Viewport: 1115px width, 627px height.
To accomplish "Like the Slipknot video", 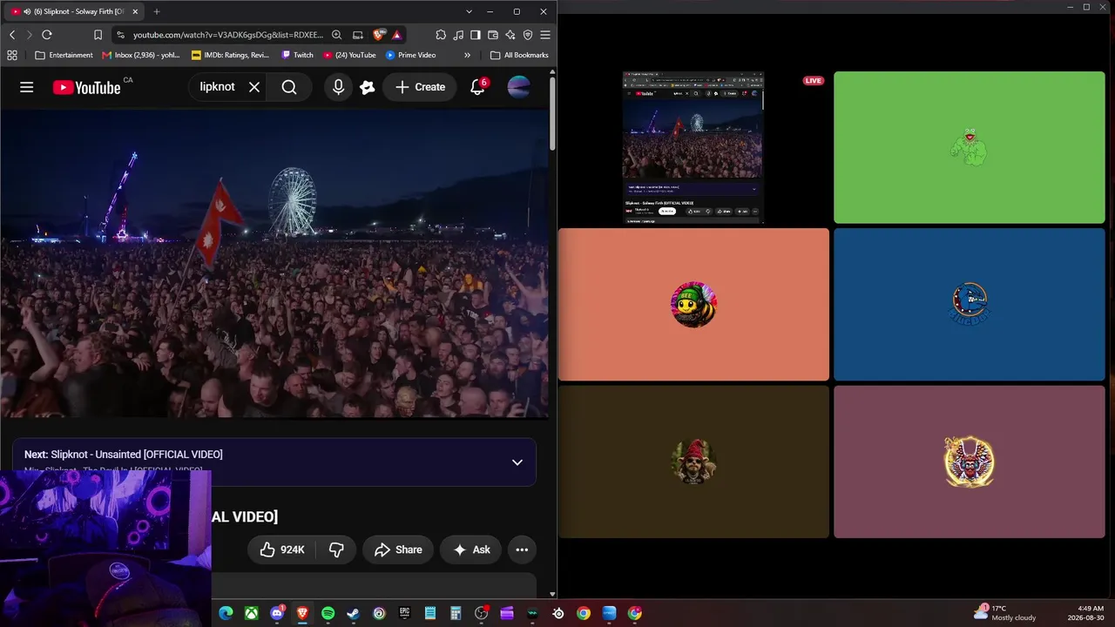I will [x=282, y=549].
